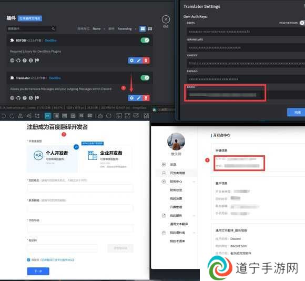Viewport: 305px width, 281px height.
Task: Disable the Translator plugin toggle
Action: point(145,78)
